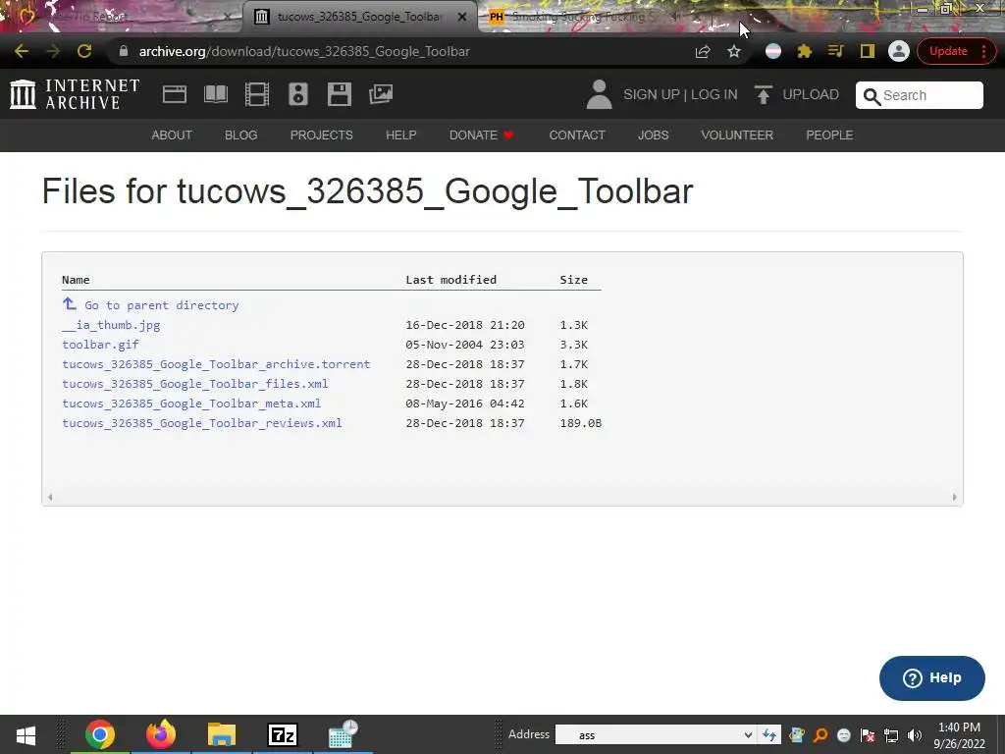Image resolution: width=1005 pixels, height=754 pixels.
Task: Open the Web archive icon
Action: [x=175, y=94]
